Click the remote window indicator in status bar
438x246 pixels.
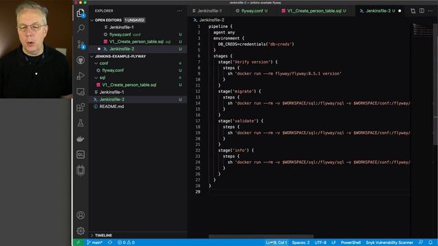pyautogui.click(x=78, y=243)
